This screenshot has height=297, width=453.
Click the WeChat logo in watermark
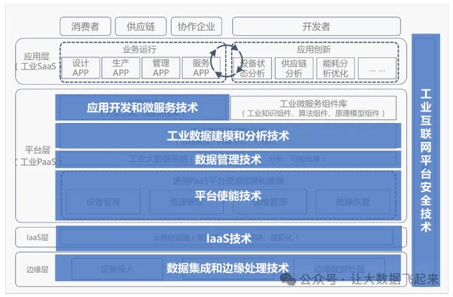click(x=289, y=279)
